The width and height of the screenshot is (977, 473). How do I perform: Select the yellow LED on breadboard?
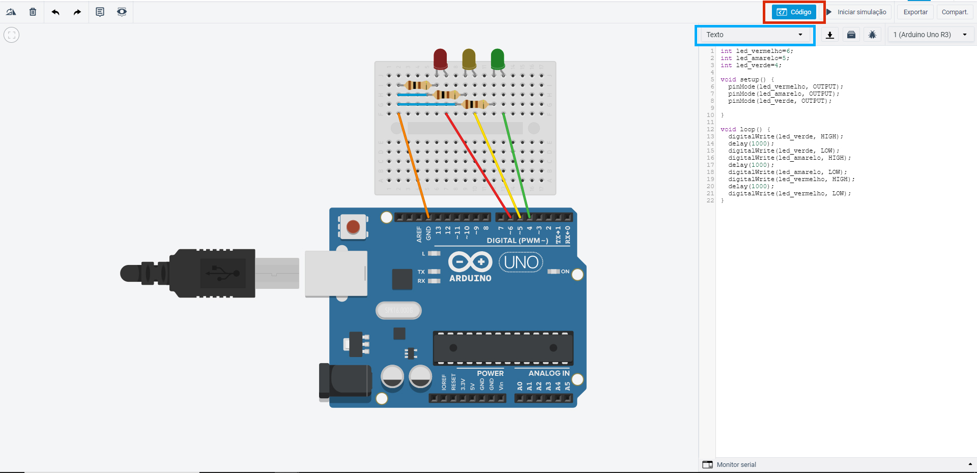click(469, 59)
